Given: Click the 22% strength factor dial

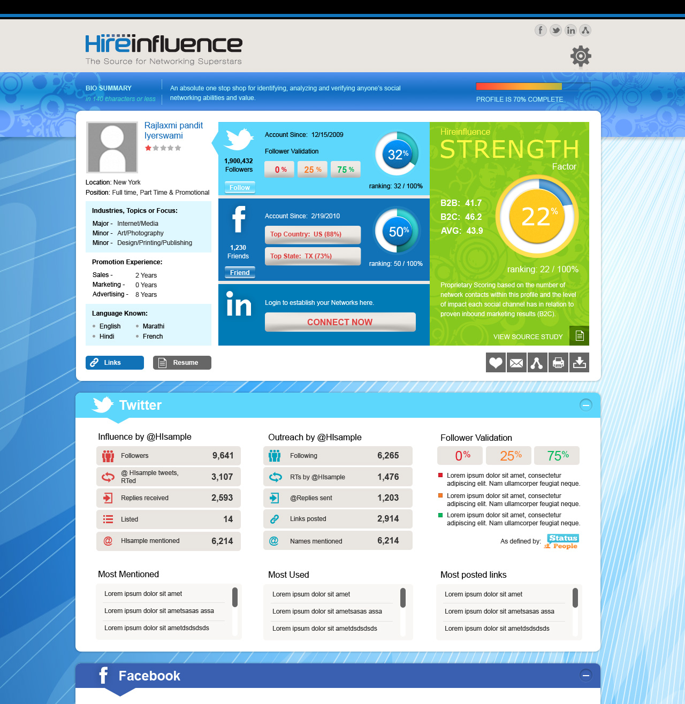Looking at the screenshot, I should coord(537,216).
